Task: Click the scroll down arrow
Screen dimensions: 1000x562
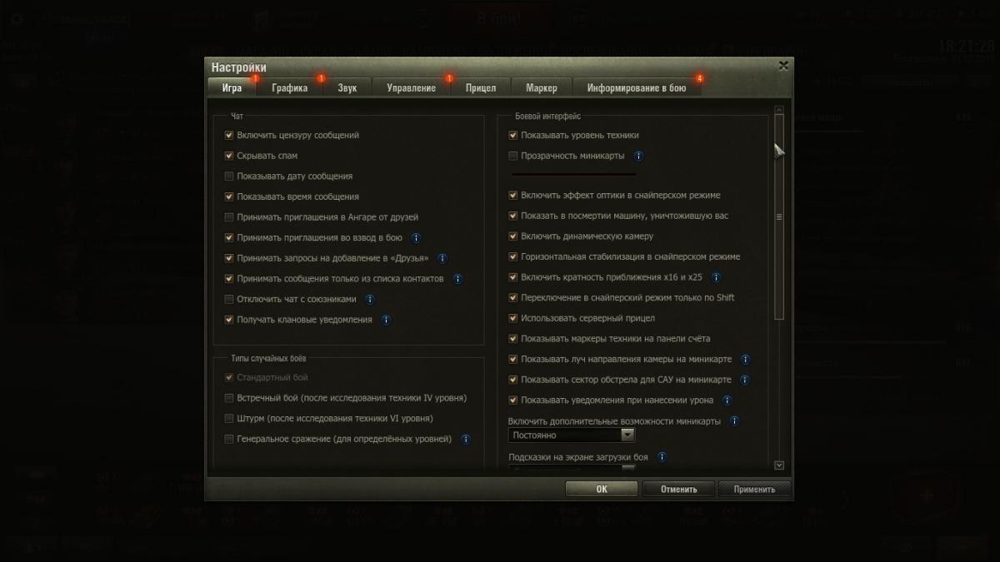Action: pyautogui.click(x=779, y=465)
